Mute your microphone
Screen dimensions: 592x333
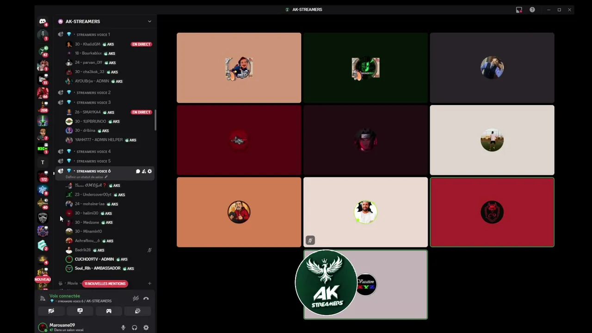(x=123, y=327)
